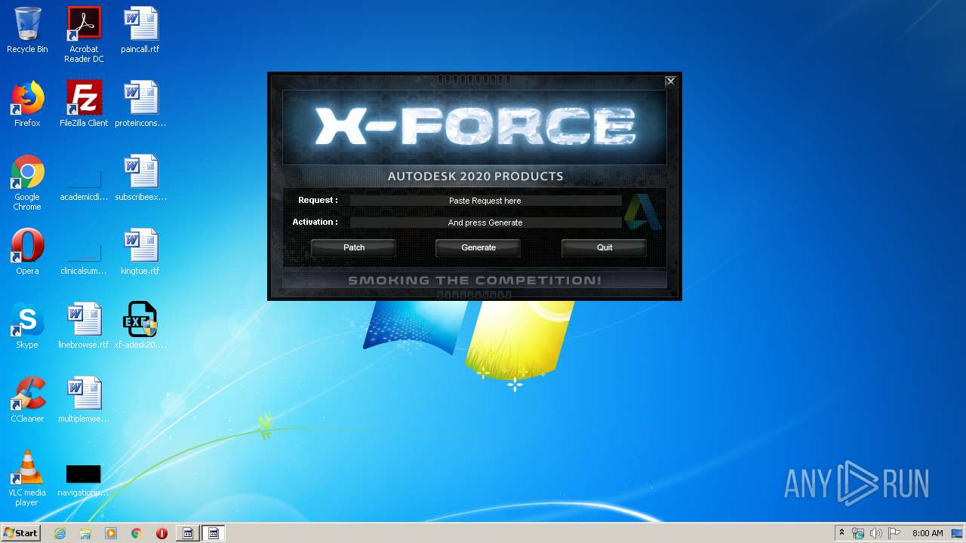966x543 pixels.
Task: Select the FileZilla Client shortcut
Action: 84,104
